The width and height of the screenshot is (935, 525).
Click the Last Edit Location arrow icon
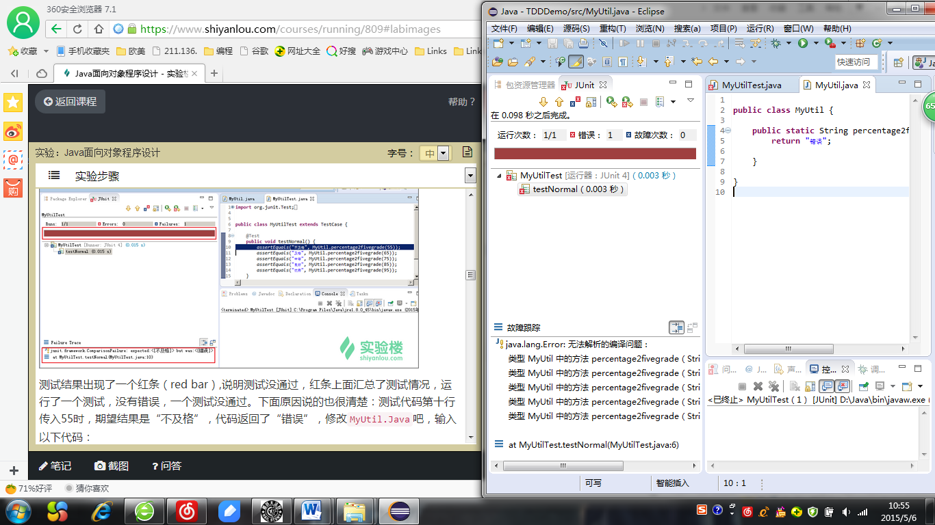click(x=697, y=62)
